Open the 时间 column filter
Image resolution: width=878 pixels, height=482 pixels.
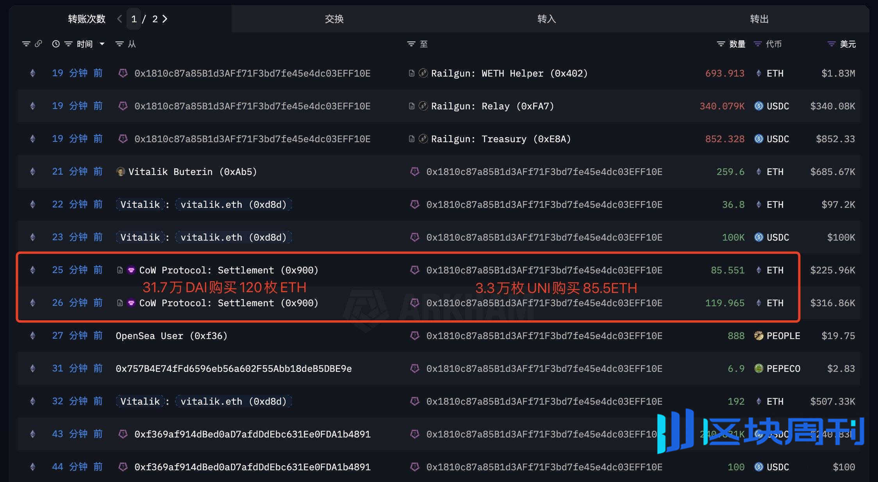[x=68, y=44]
